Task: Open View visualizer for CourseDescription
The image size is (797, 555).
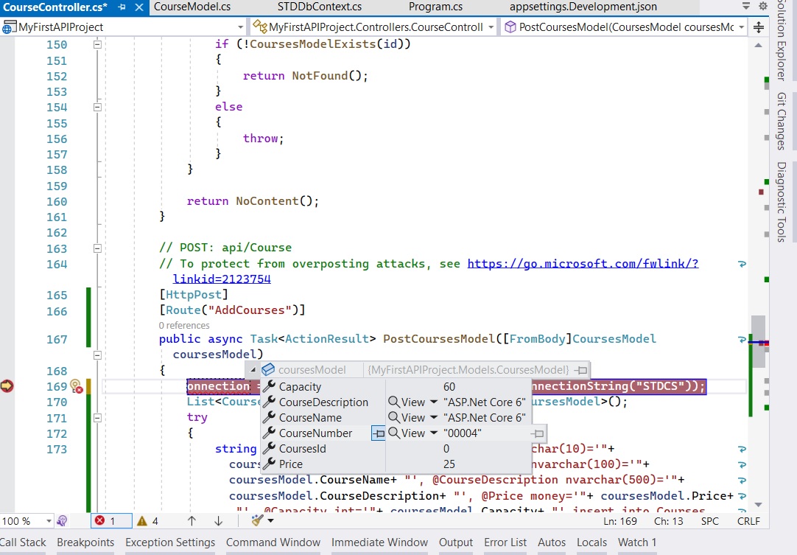Action: 407,402
